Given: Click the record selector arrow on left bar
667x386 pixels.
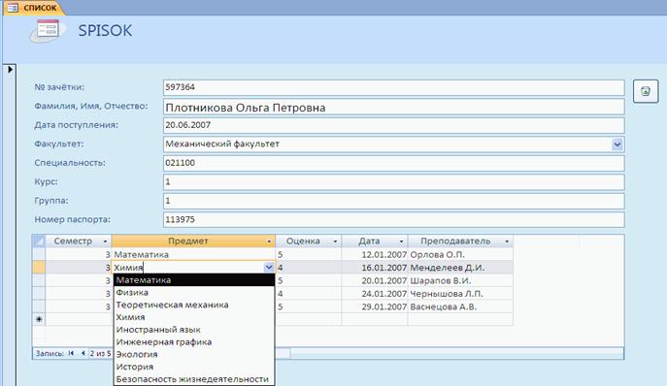Looking at the screenshot, I should (11, 69).
